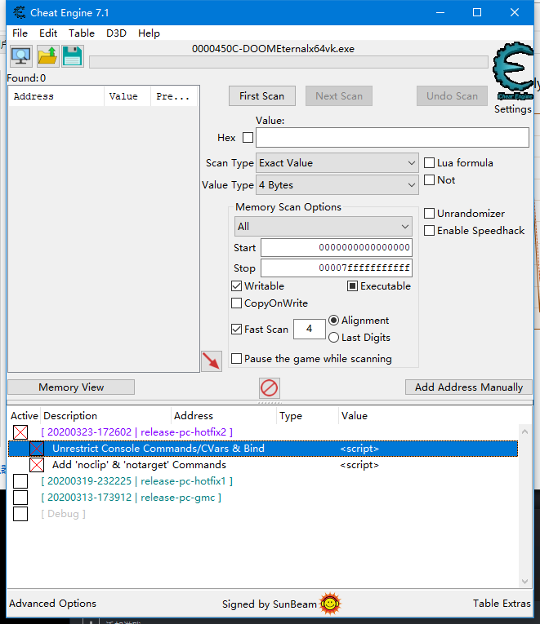Click the save table floppy disk icon
The image size is (540, 624).
tap(73, 56)
